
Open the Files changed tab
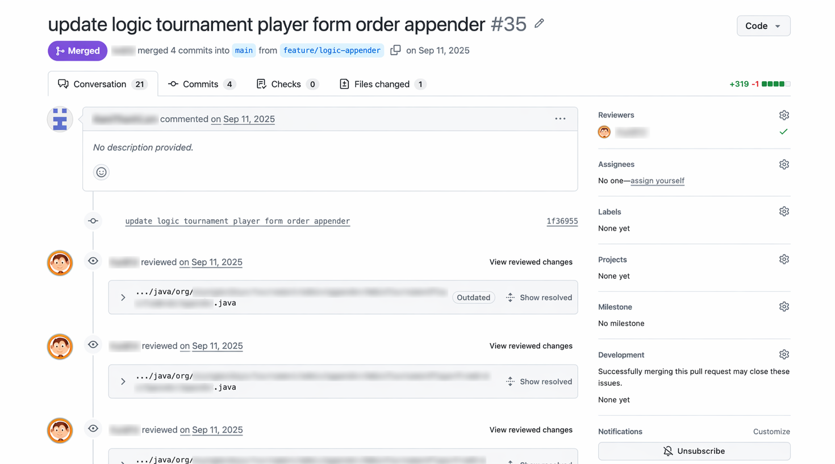[x=382, y=84]
